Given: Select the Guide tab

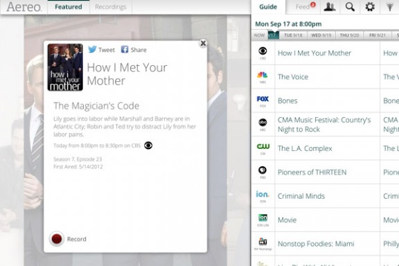Looking at the screenshot, I should (268, 7).
